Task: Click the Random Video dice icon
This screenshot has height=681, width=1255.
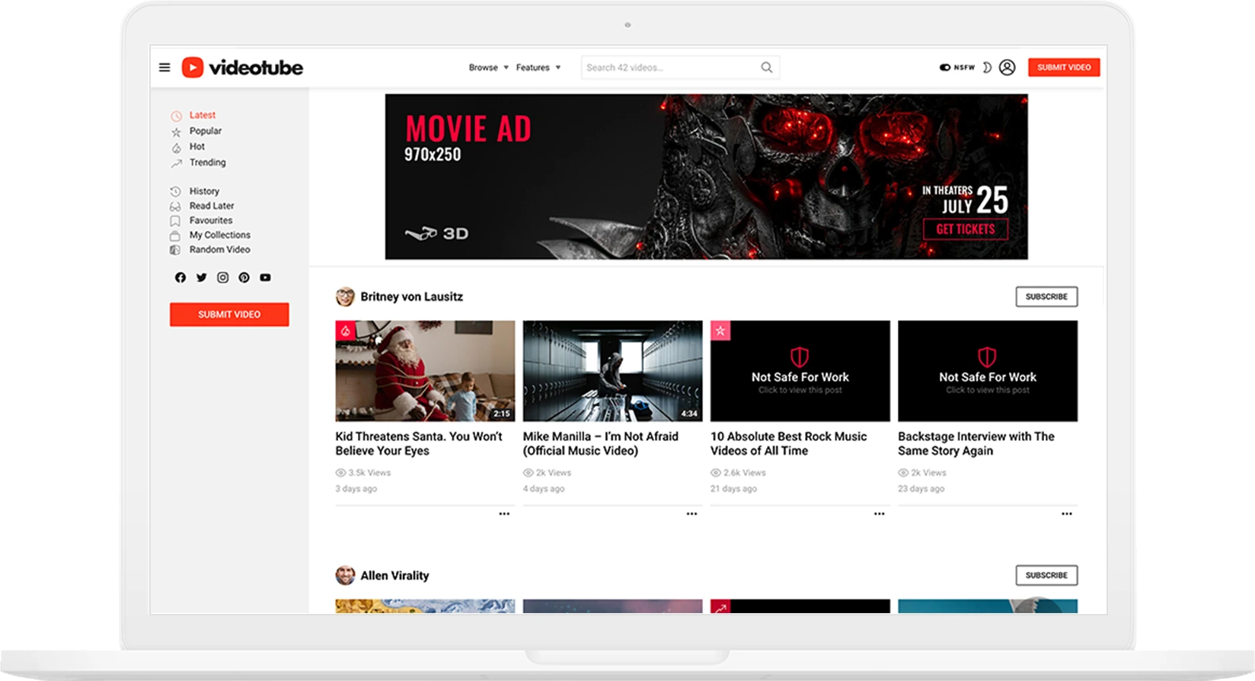Action: (x=175, y=250)
